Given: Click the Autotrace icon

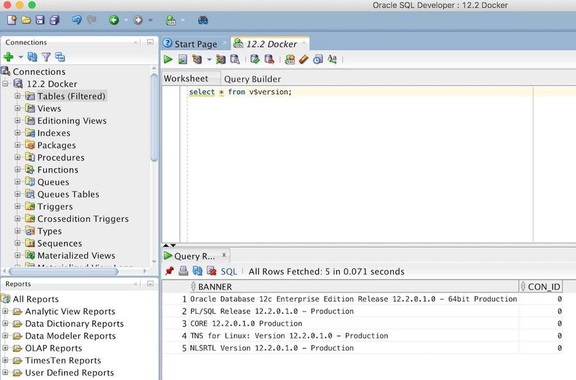Looking at the screenshot, I should click(220, 59).
